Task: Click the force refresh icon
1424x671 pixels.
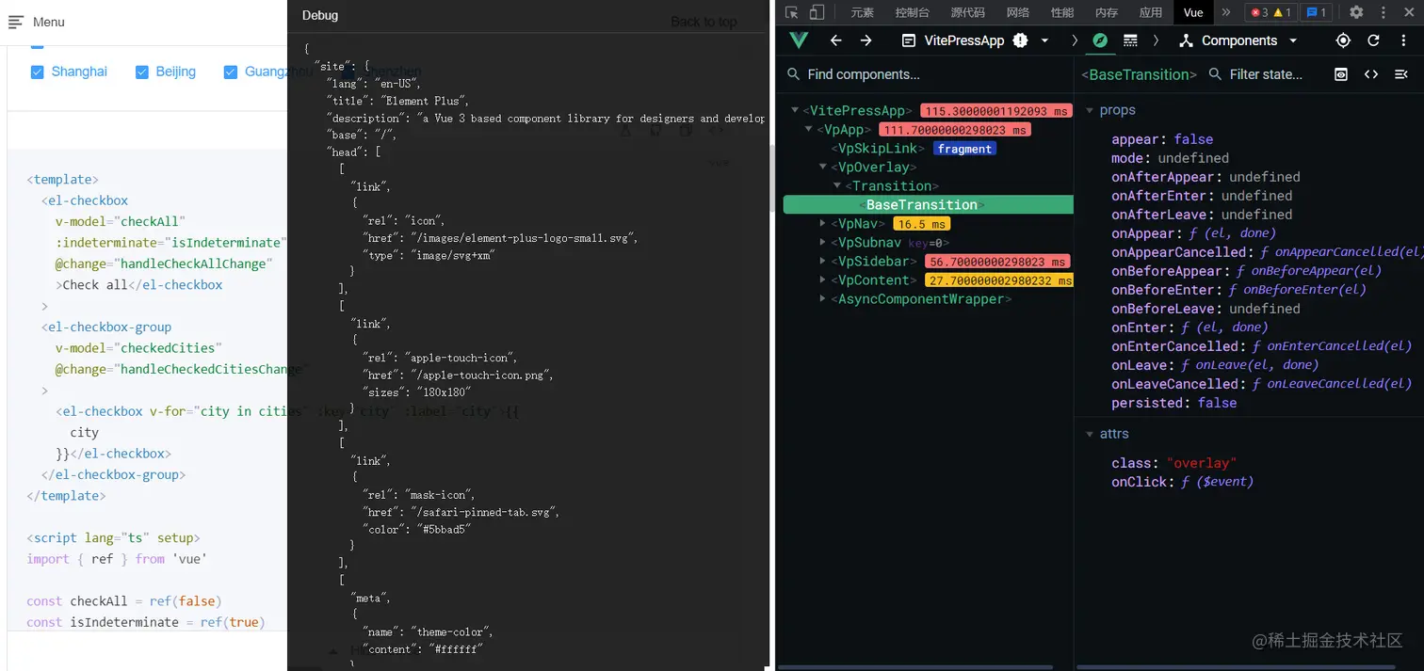Action: (1373, 40)
